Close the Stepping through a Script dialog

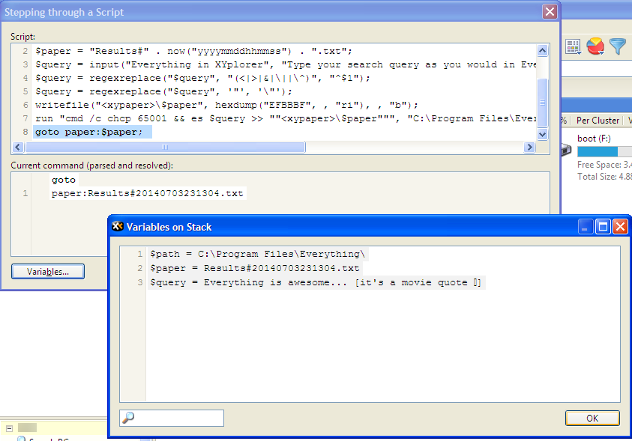[550, 12]
